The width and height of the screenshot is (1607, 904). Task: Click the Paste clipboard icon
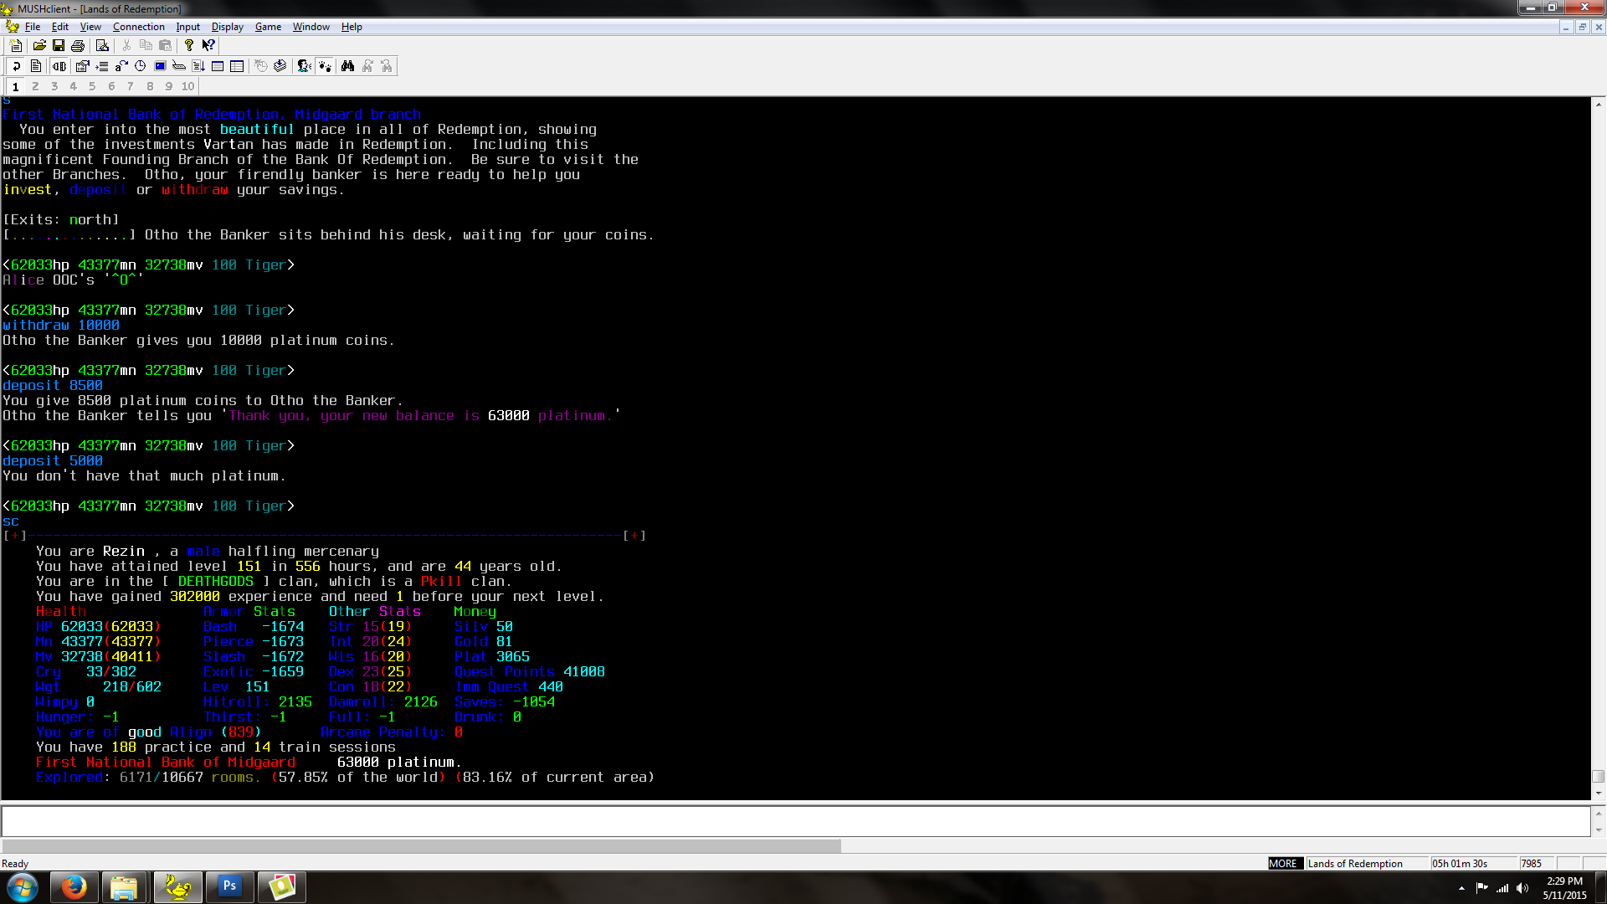[x=165, y=45]
